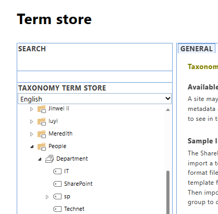This screenshot has height=214, width=218.
Task: Expand the Jinwei li group node
Action: [31, 109]
